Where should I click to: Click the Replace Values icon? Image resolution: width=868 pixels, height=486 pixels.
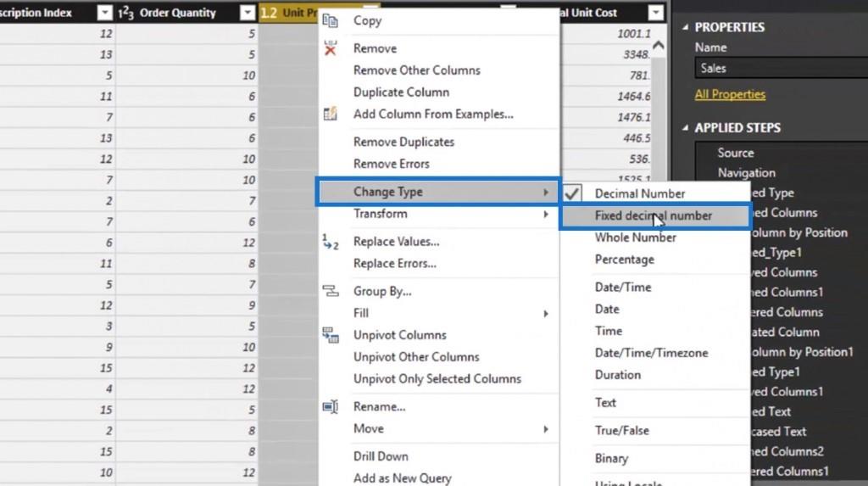pyautogui.click(x=330, y=242)
